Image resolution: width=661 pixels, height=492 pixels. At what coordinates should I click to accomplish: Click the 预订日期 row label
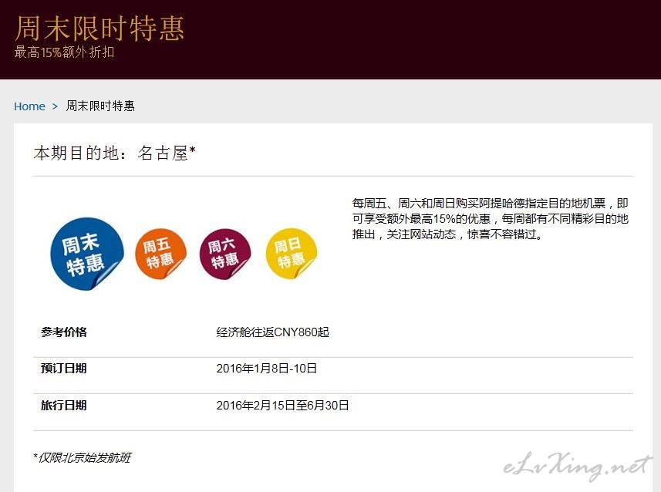click(x=64, y=369)
